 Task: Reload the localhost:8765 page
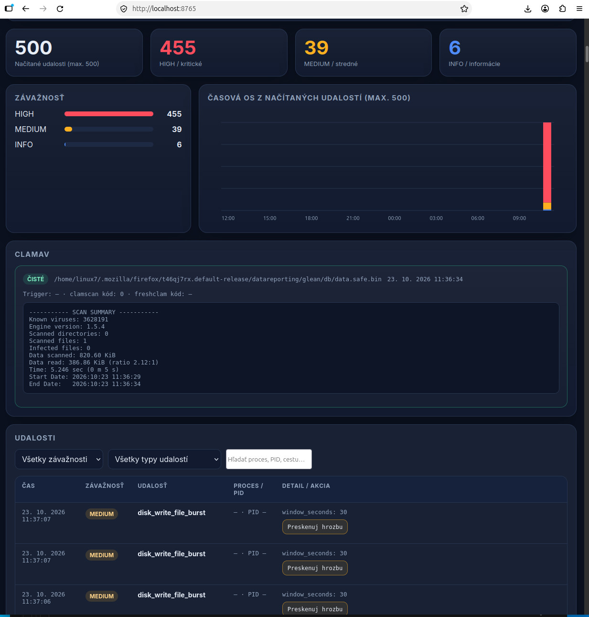click(x=60, y=9)
